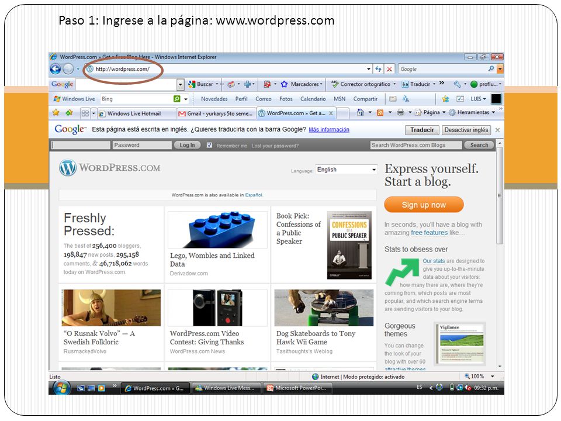
Task: Close the WordPress.com tab
Action: (331, 113)
